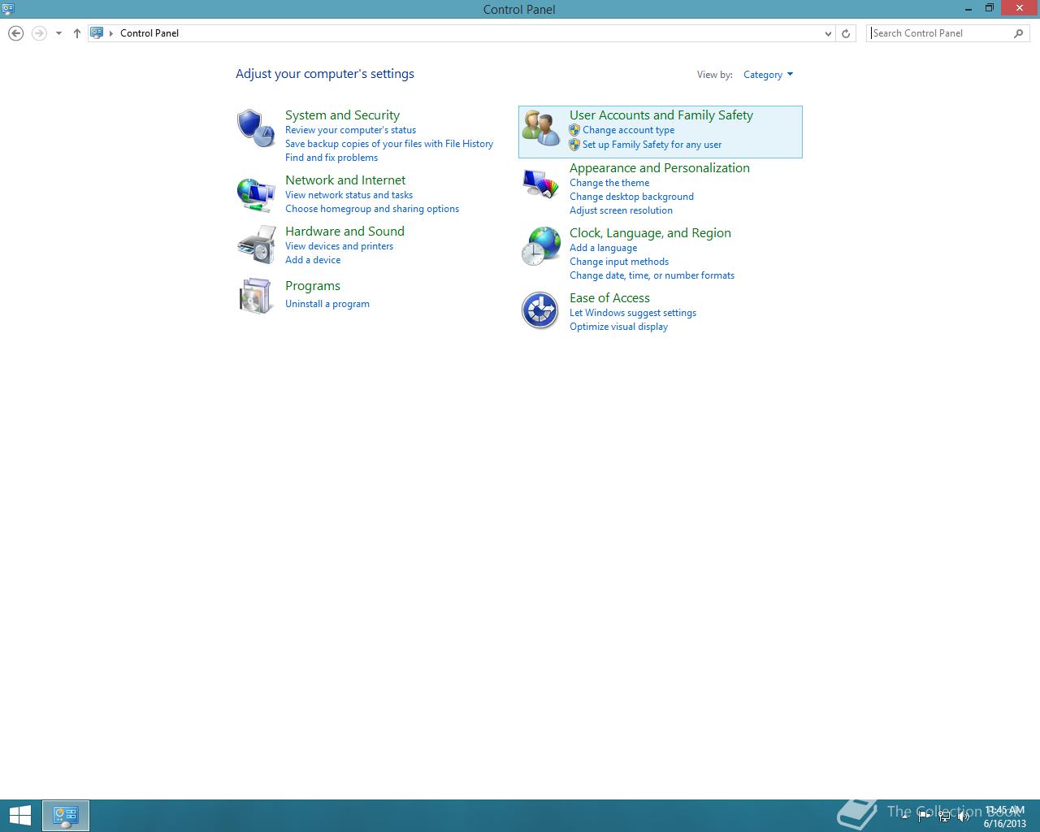Open the Clock, Language, and Region heading

pyautogui.click(x=650, y=233)
